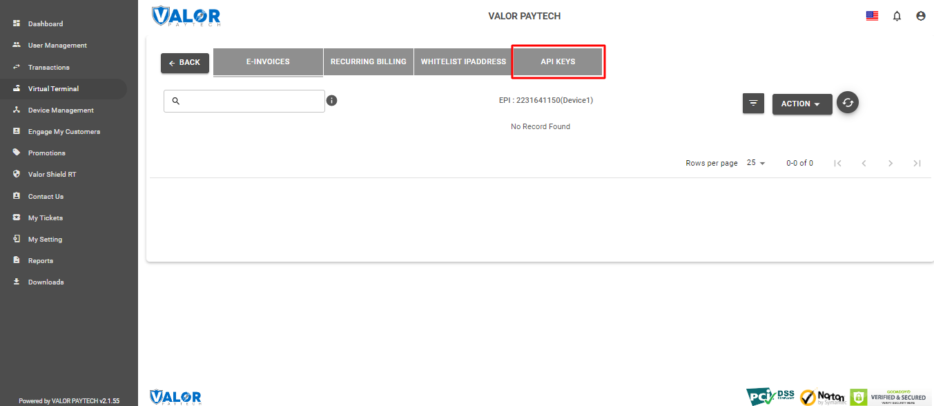Screen dimensions: 934x406
Task: Open the notifications bell
Action: click(897, 16)
